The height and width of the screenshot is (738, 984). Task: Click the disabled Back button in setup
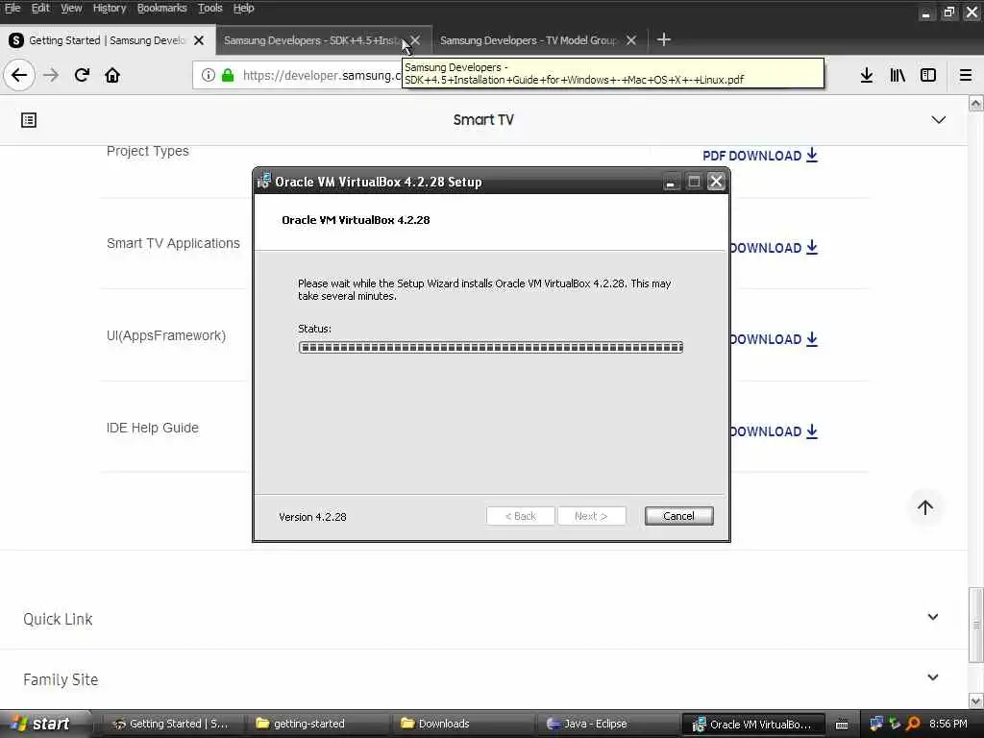point(520,516)
